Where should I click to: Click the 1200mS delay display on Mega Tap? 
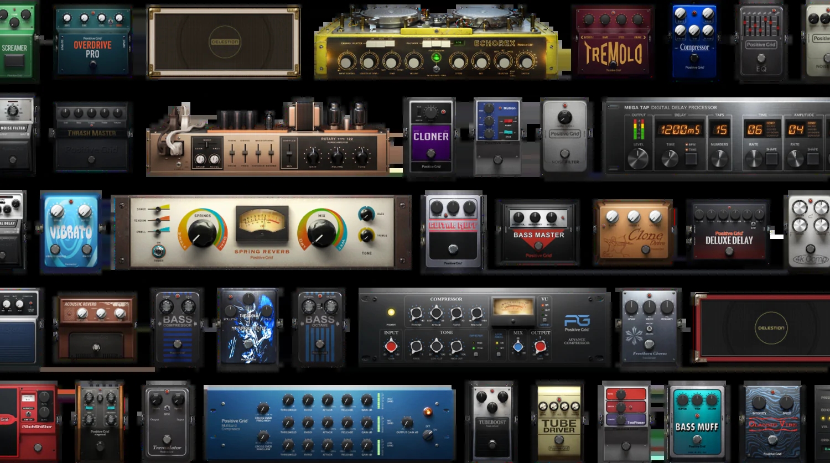click(x=680, y=130)
